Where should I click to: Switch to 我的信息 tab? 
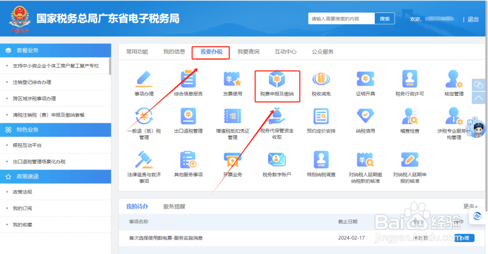174,52
